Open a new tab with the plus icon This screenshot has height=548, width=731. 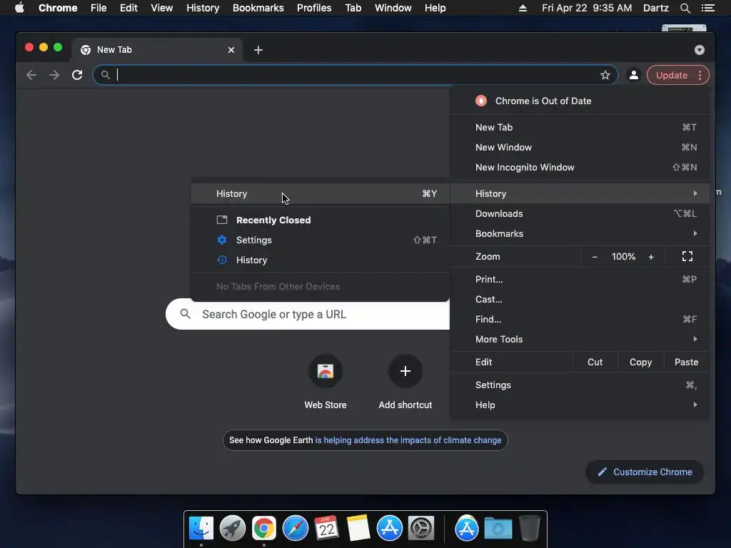pos(258,50)
